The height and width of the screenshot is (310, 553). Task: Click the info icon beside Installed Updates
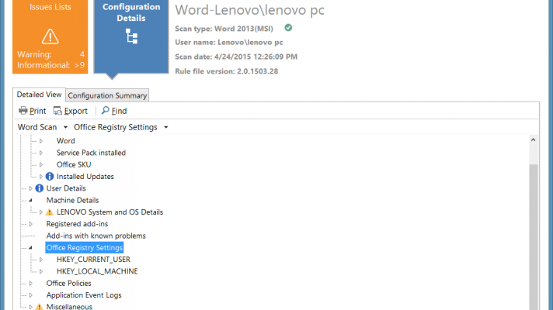(50, 176)
